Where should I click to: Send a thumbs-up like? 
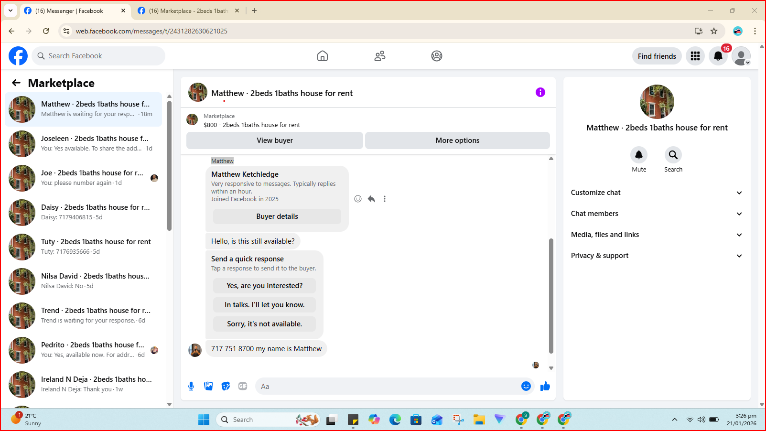click(x=545, y=386)
